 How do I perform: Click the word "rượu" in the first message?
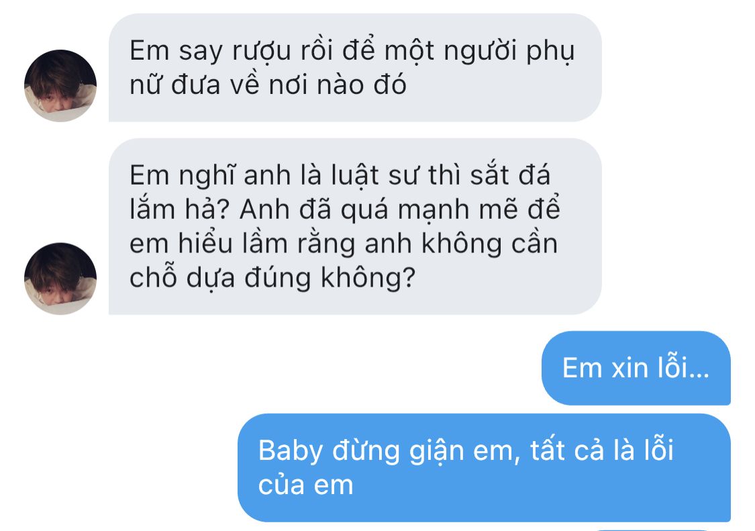click(262, 52)
